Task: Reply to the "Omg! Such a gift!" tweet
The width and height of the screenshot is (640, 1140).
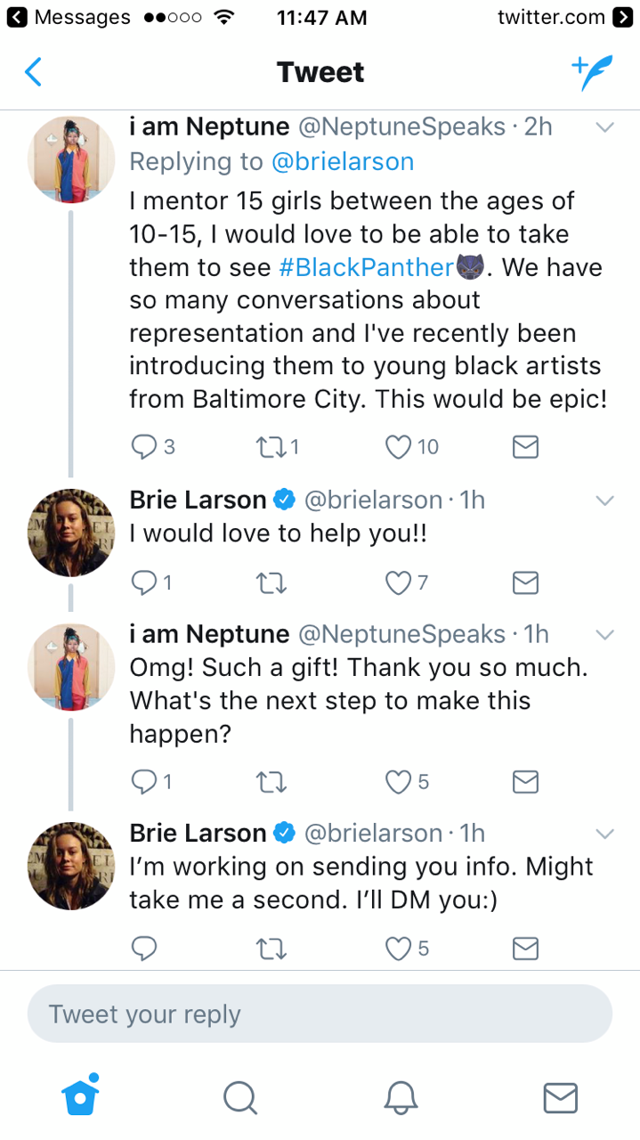Action: (143, 782)
